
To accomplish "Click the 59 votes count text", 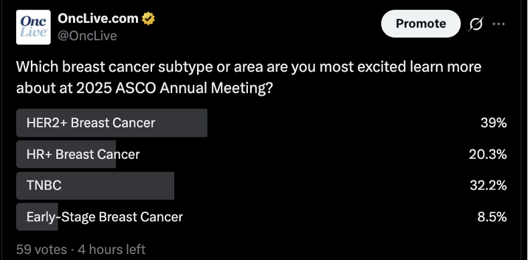I will (42, 249).
